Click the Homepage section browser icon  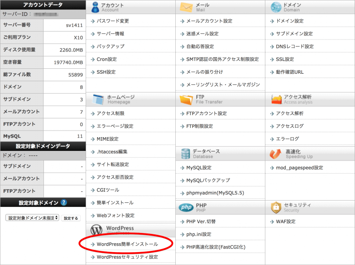(x=98, y=99)
